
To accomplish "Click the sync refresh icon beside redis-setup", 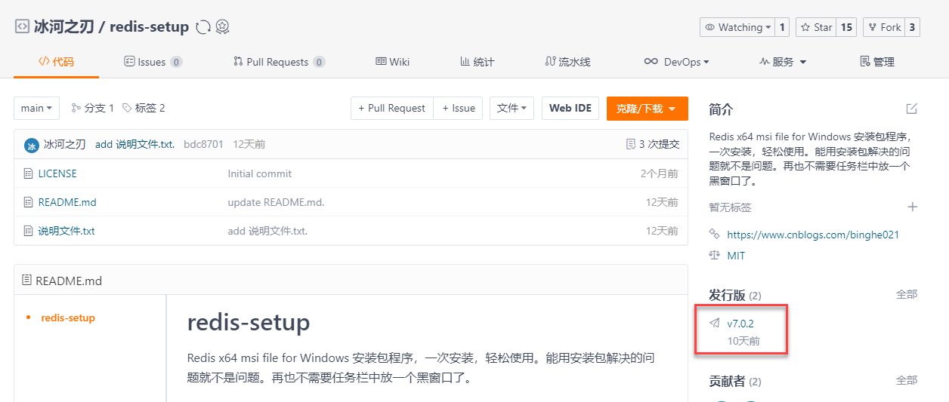I will (x=202, y=27).
